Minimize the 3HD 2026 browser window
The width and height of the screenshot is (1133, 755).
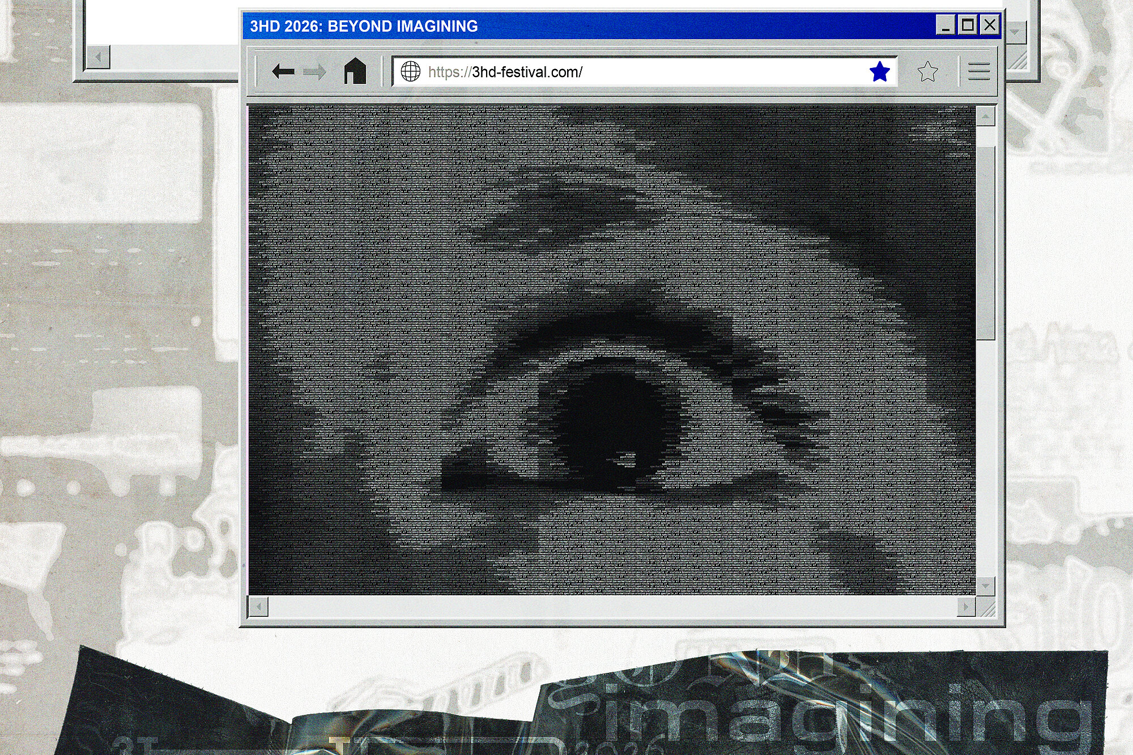point(945,25)
